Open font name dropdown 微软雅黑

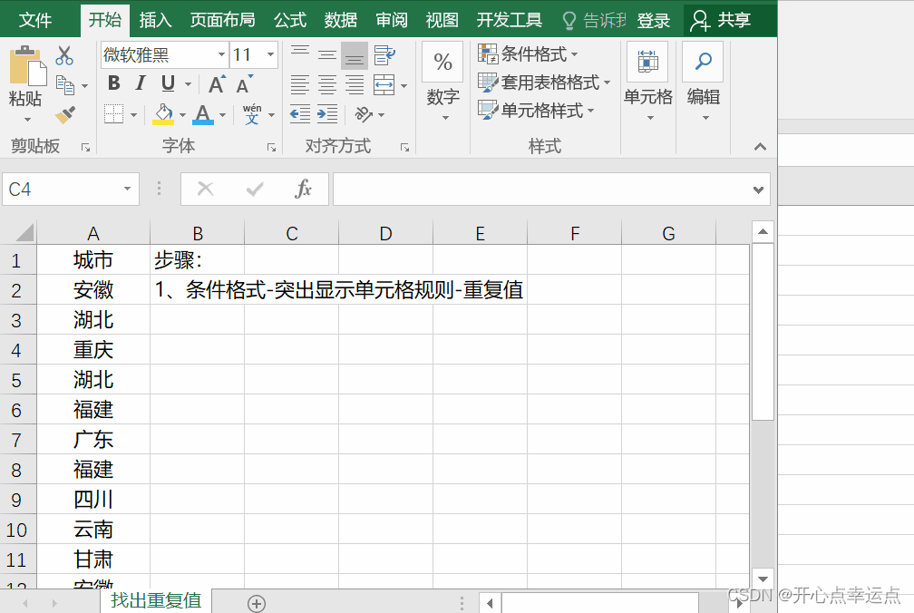point(221,54)
